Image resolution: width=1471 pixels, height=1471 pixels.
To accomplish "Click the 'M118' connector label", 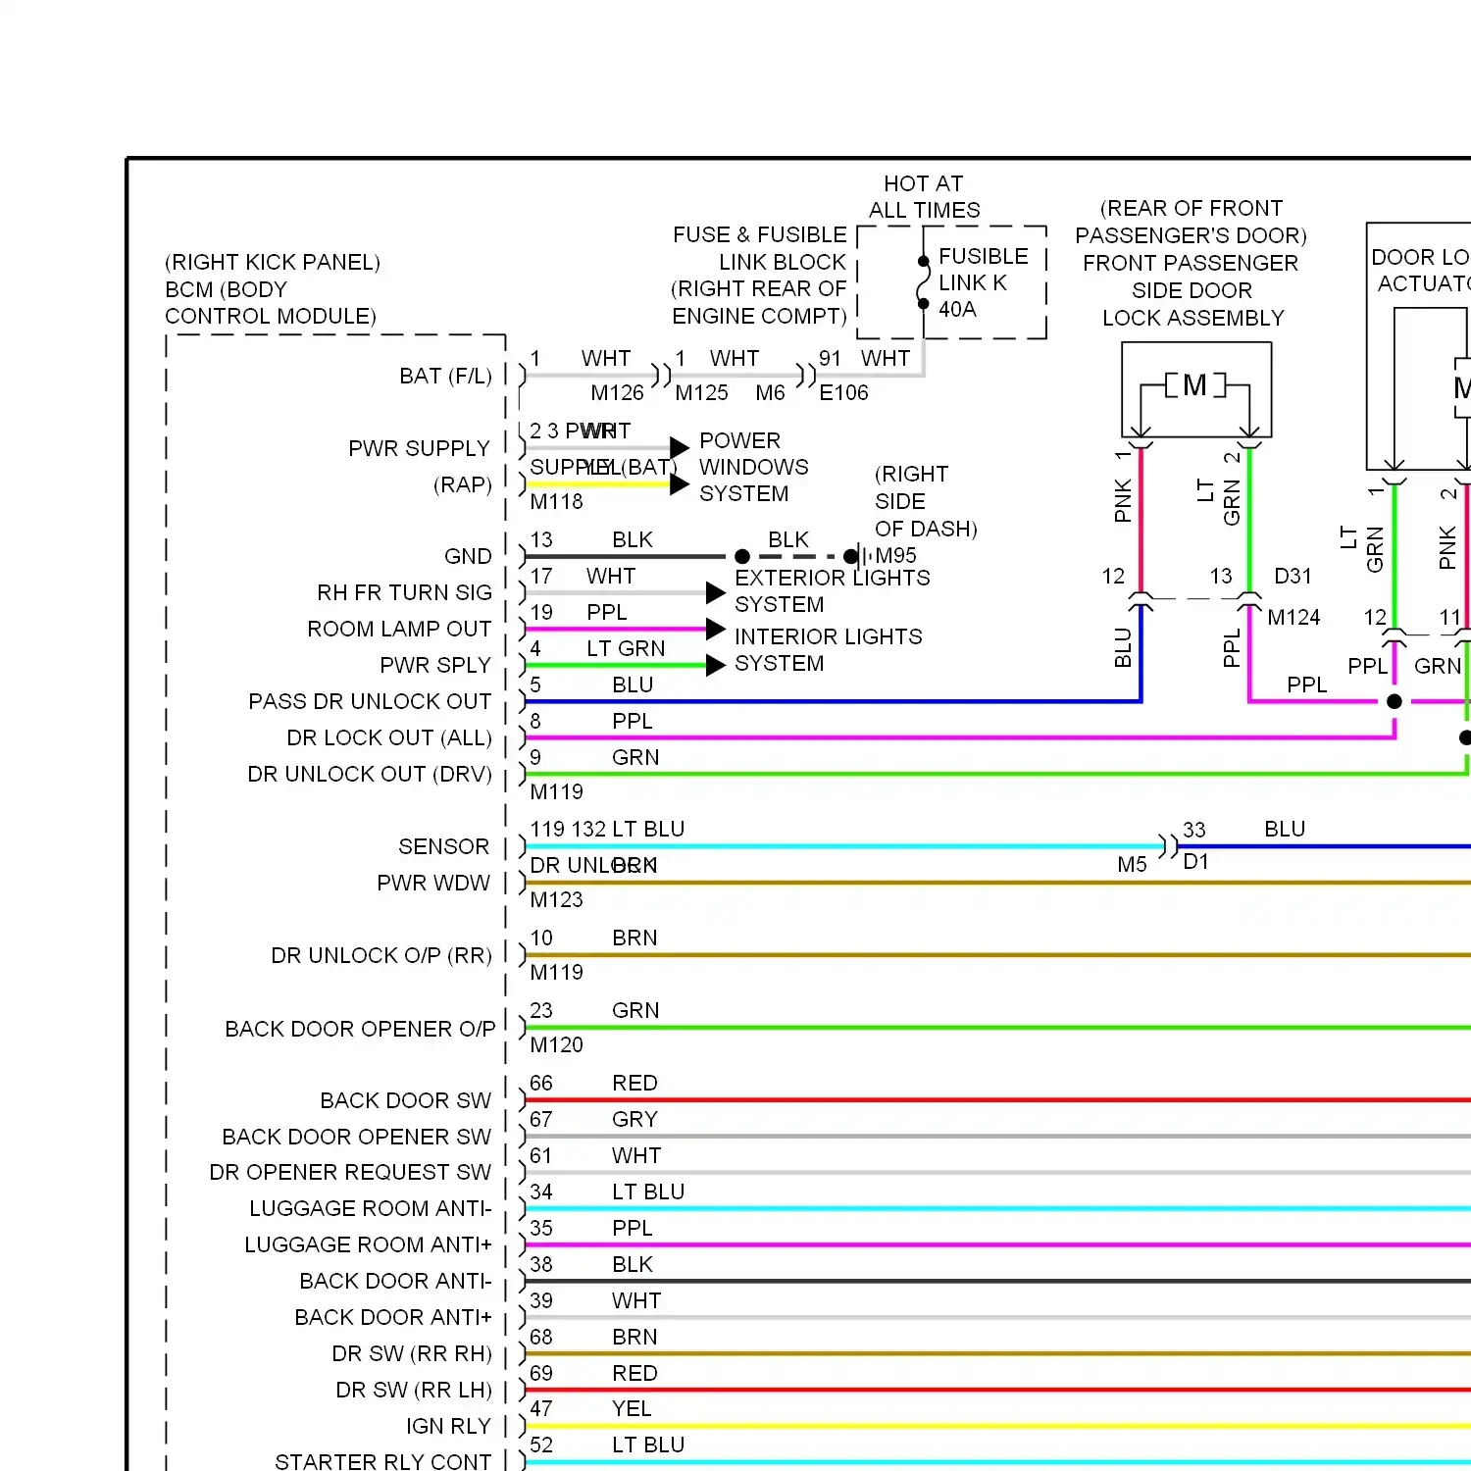I will 556,502.
